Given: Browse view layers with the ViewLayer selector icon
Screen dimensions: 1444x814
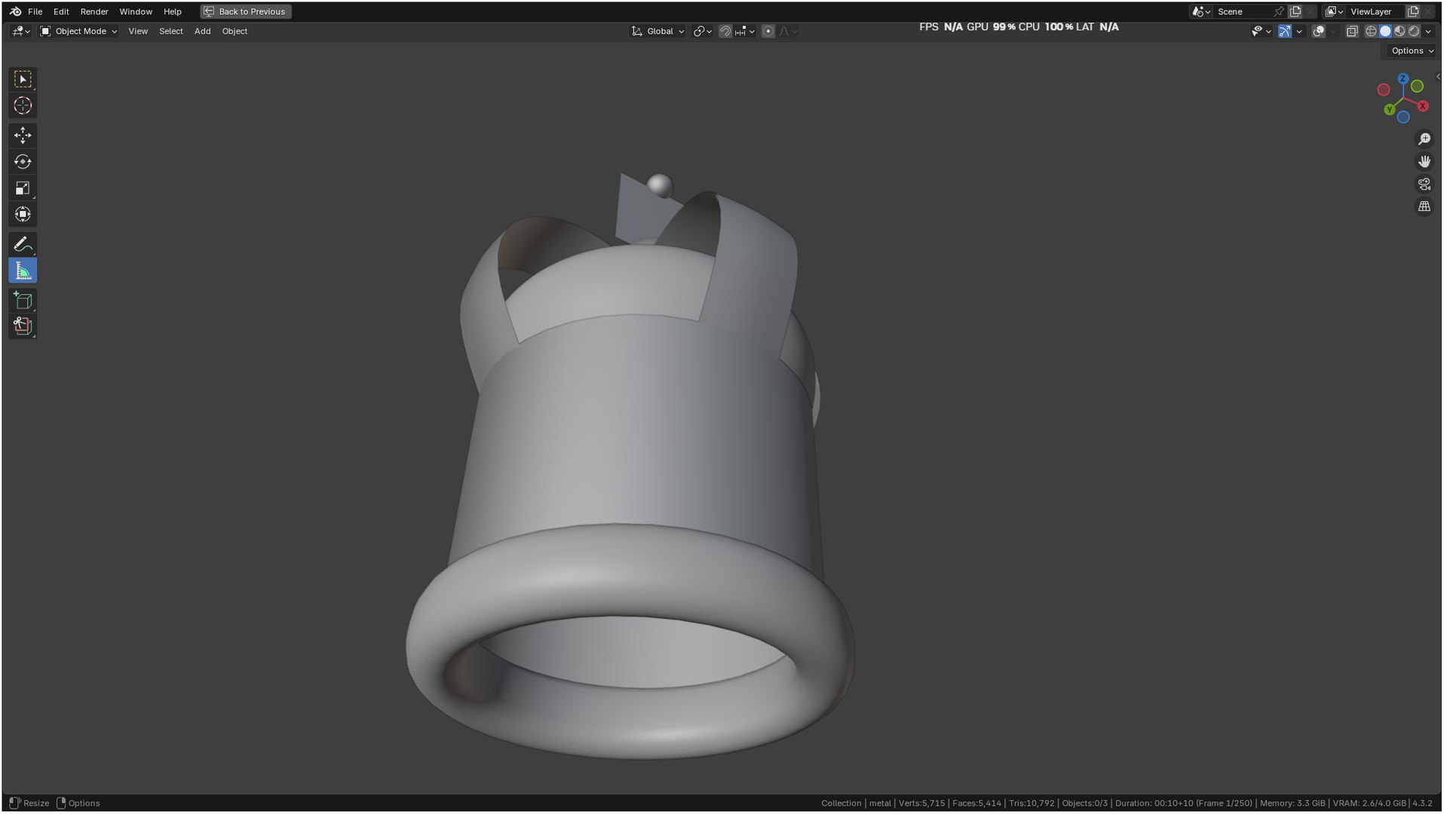Looking at the screenshot, I should click(x=1334, y=11).
